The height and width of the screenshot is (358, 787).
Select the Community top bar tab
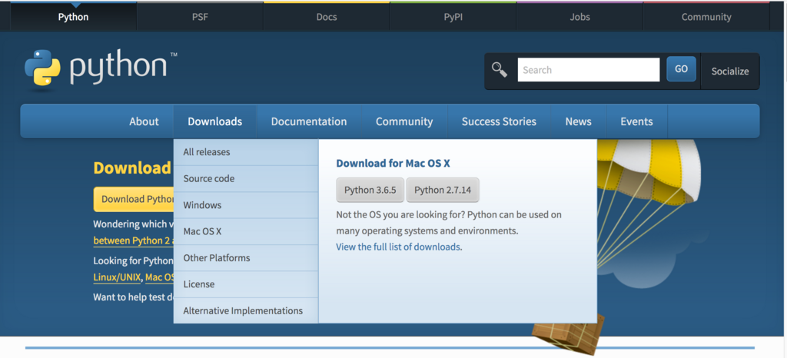coord(706,17)
